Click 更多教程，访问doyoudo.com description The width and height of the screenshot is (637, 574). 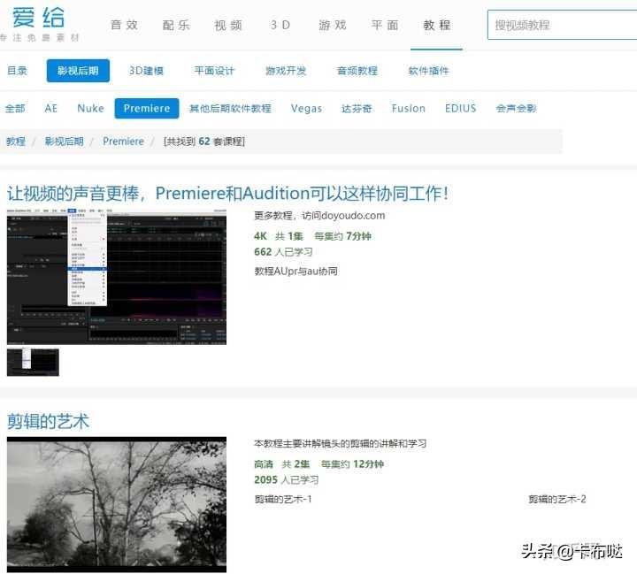tap(319, 215)
